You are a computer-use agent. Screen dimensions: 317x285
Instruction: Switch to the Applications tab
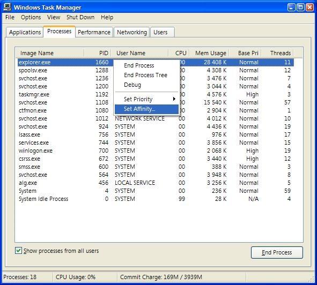pos(25,32)
